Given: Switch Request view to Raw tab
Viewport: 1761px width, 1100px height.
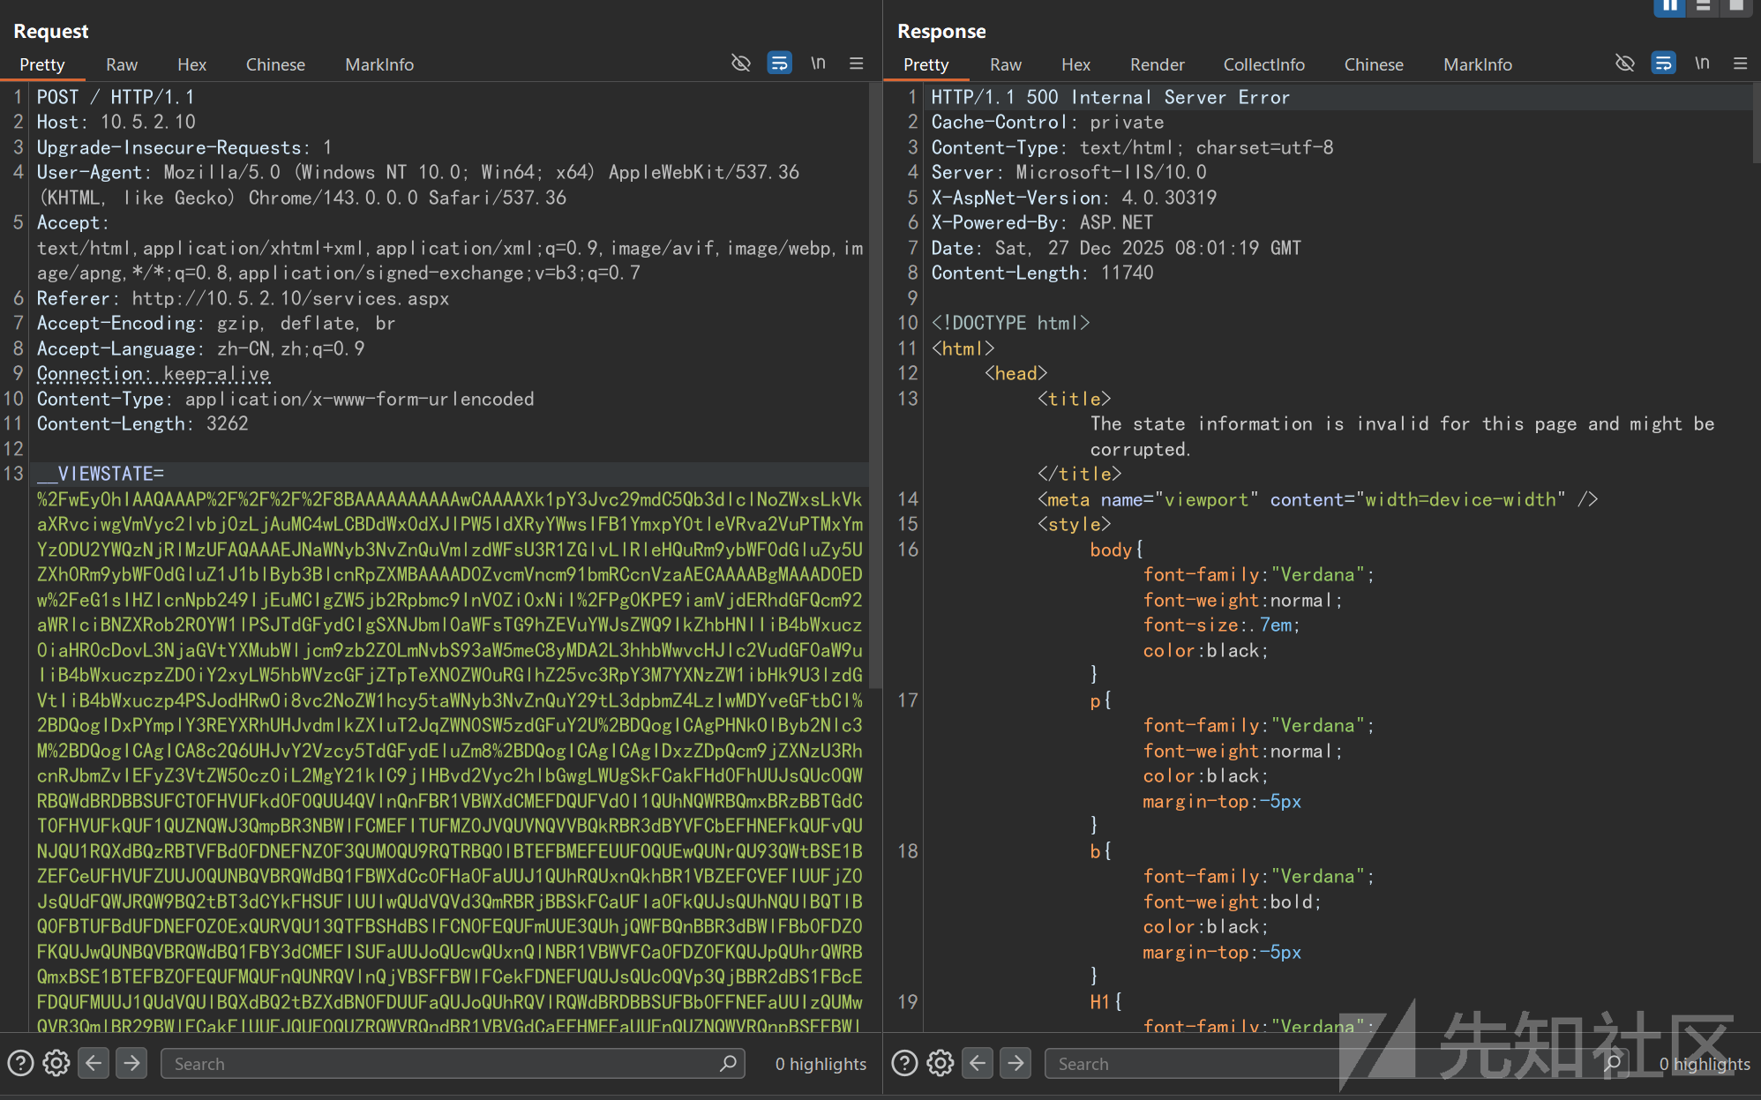Looking at the screenshot, I should 122,64.
